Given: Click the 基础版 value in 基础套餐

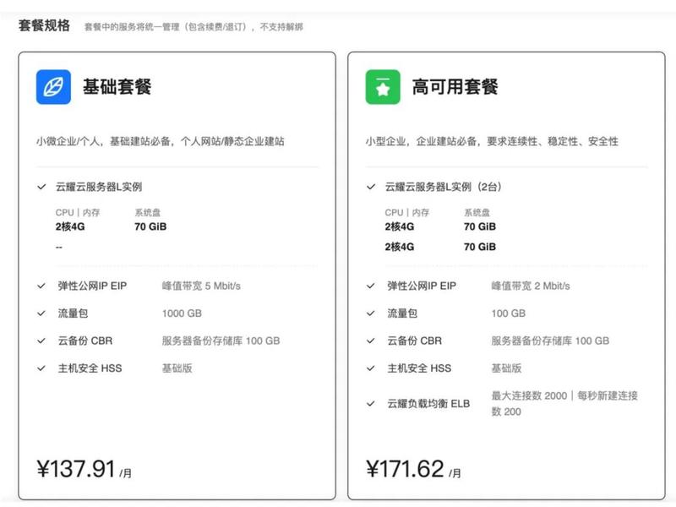Looking at the screenshot, I should point(177,368).
